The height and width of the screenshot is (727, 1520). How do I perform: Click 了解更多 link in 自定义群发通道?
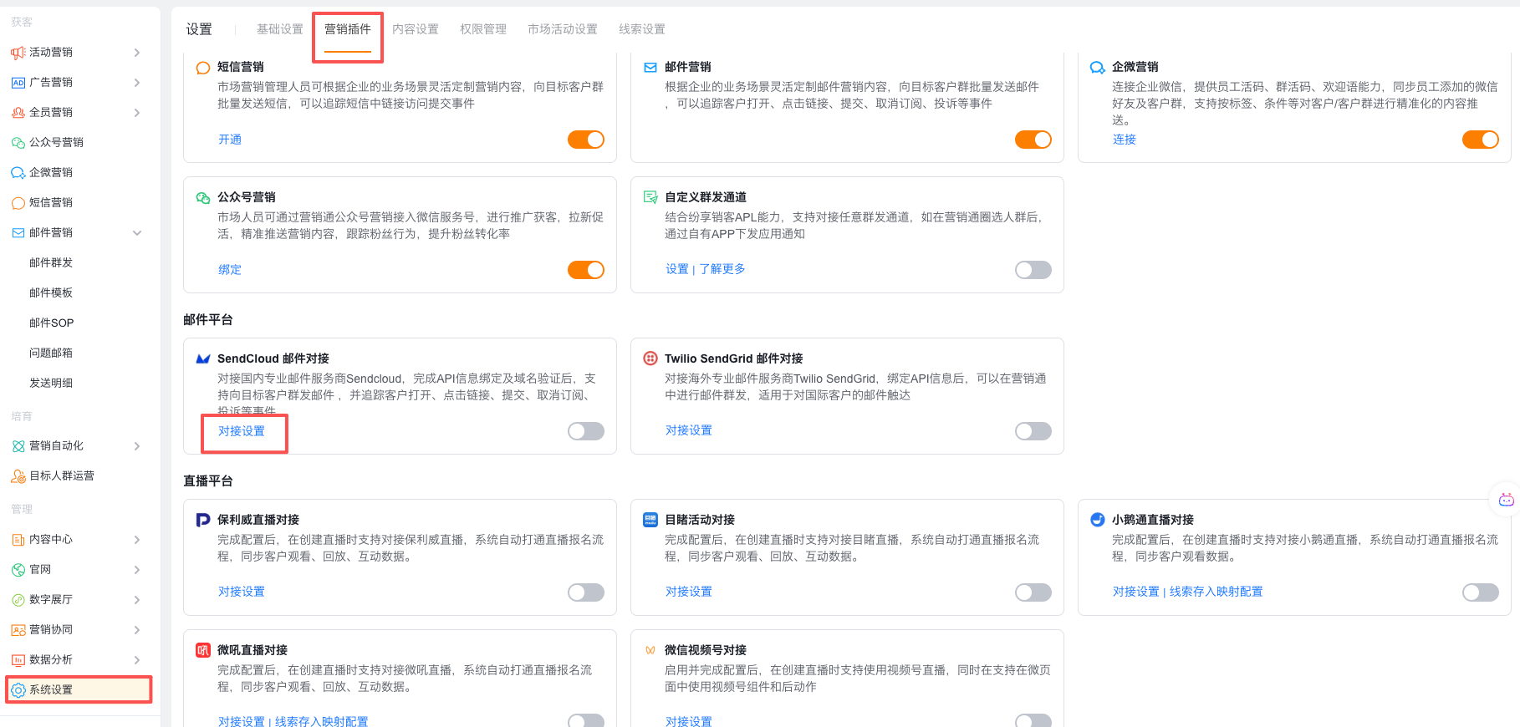pos(722,269)
